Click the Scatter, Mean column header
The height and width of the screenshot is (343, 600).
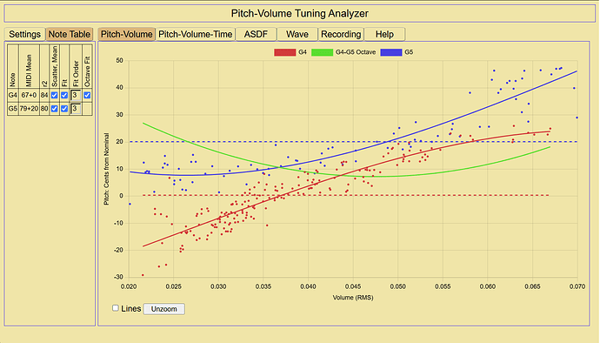click(x=54, y=66)
